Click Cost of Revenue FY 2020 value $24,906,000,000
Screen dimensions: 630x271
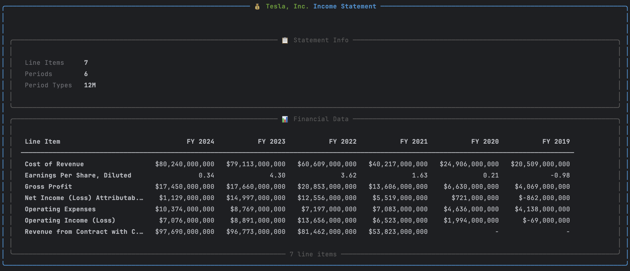point(469,164)
